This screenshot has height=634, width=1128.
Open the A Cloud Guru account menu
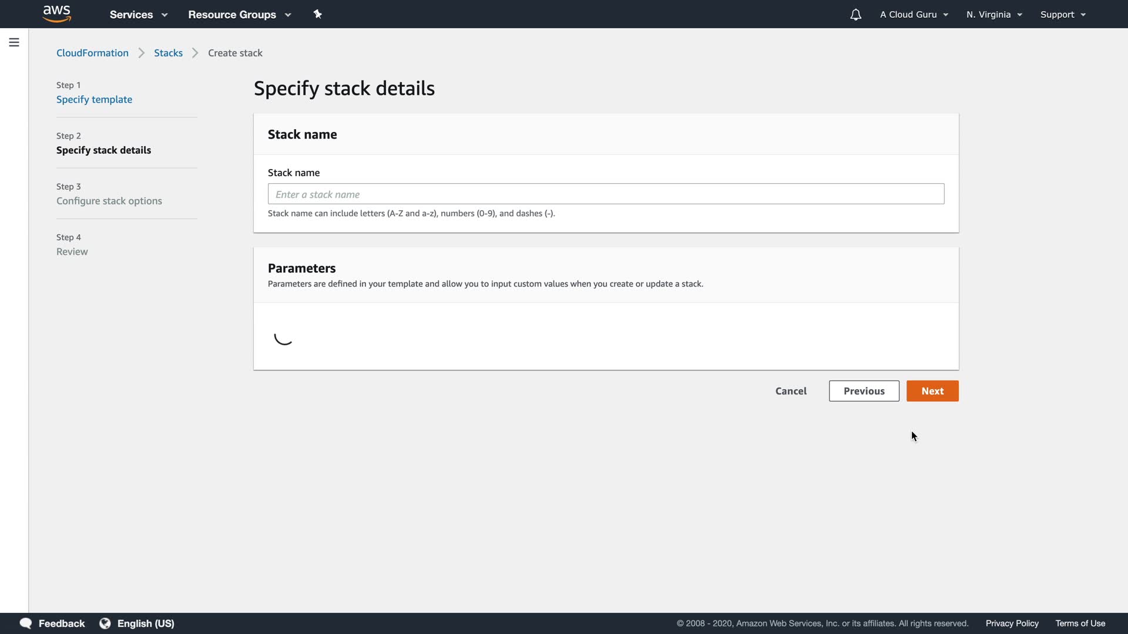click(x=914, y=15)
